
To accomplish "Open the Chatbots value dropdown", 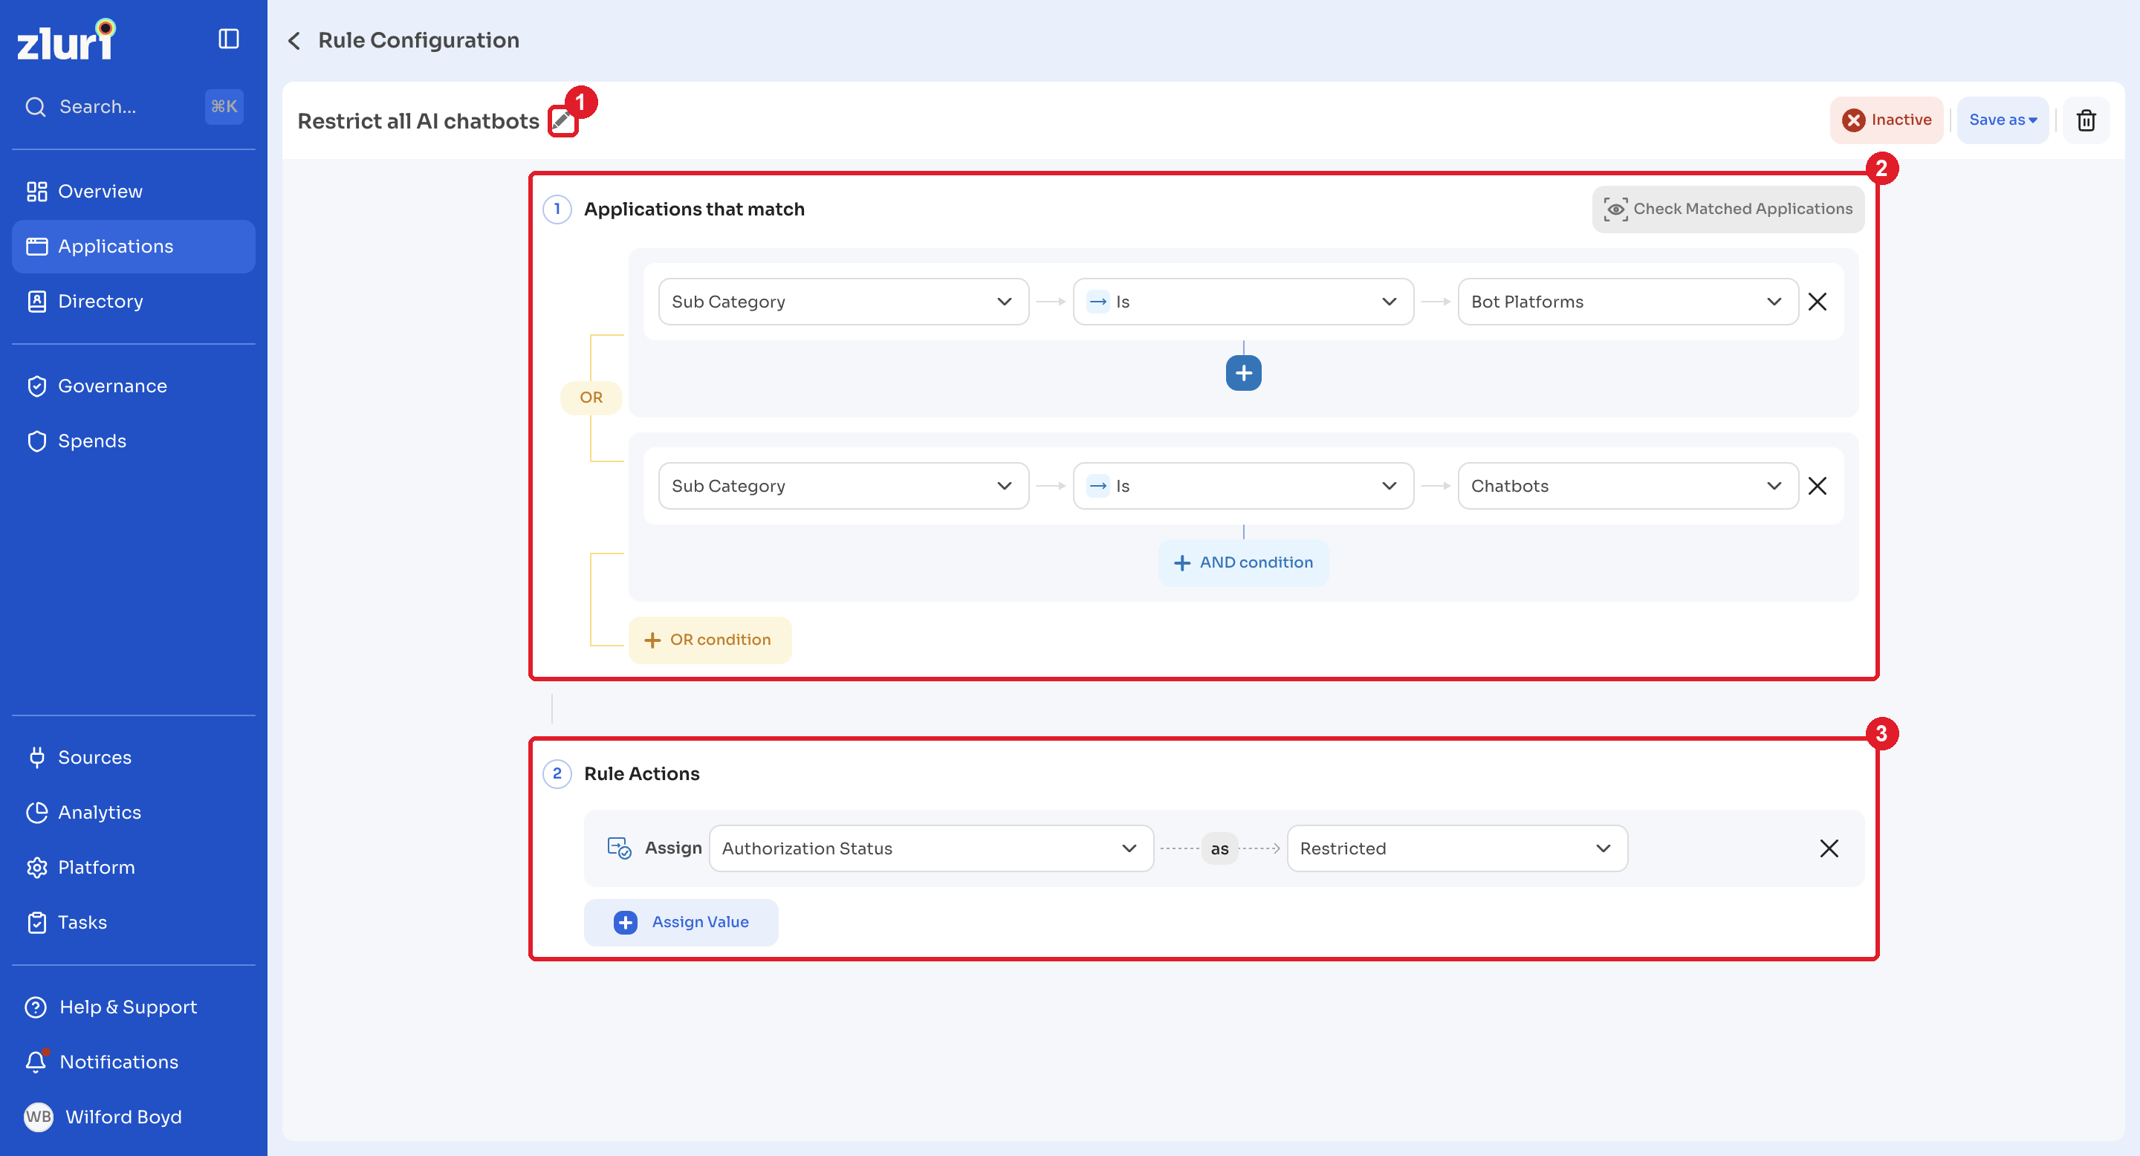I will (x=1627, y=486).
